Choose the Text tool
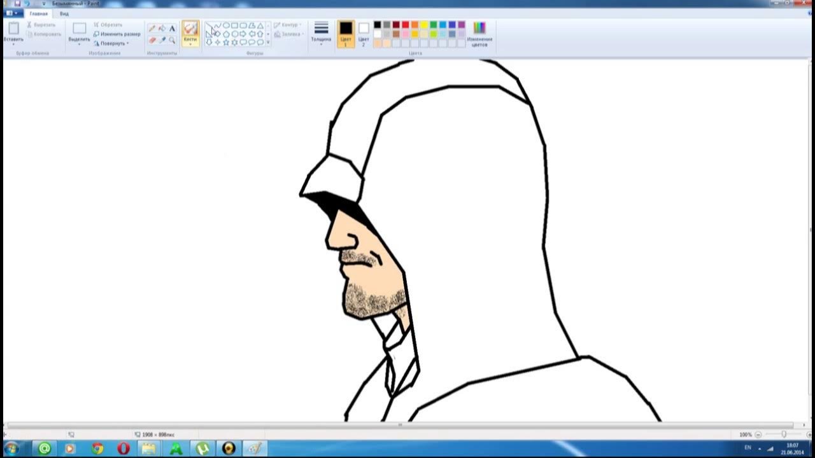 [x=172, y=29]
